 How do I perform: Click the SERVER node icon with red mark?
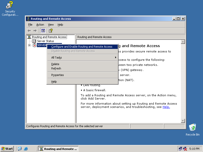pyautogui.click(x=34, y=45)
